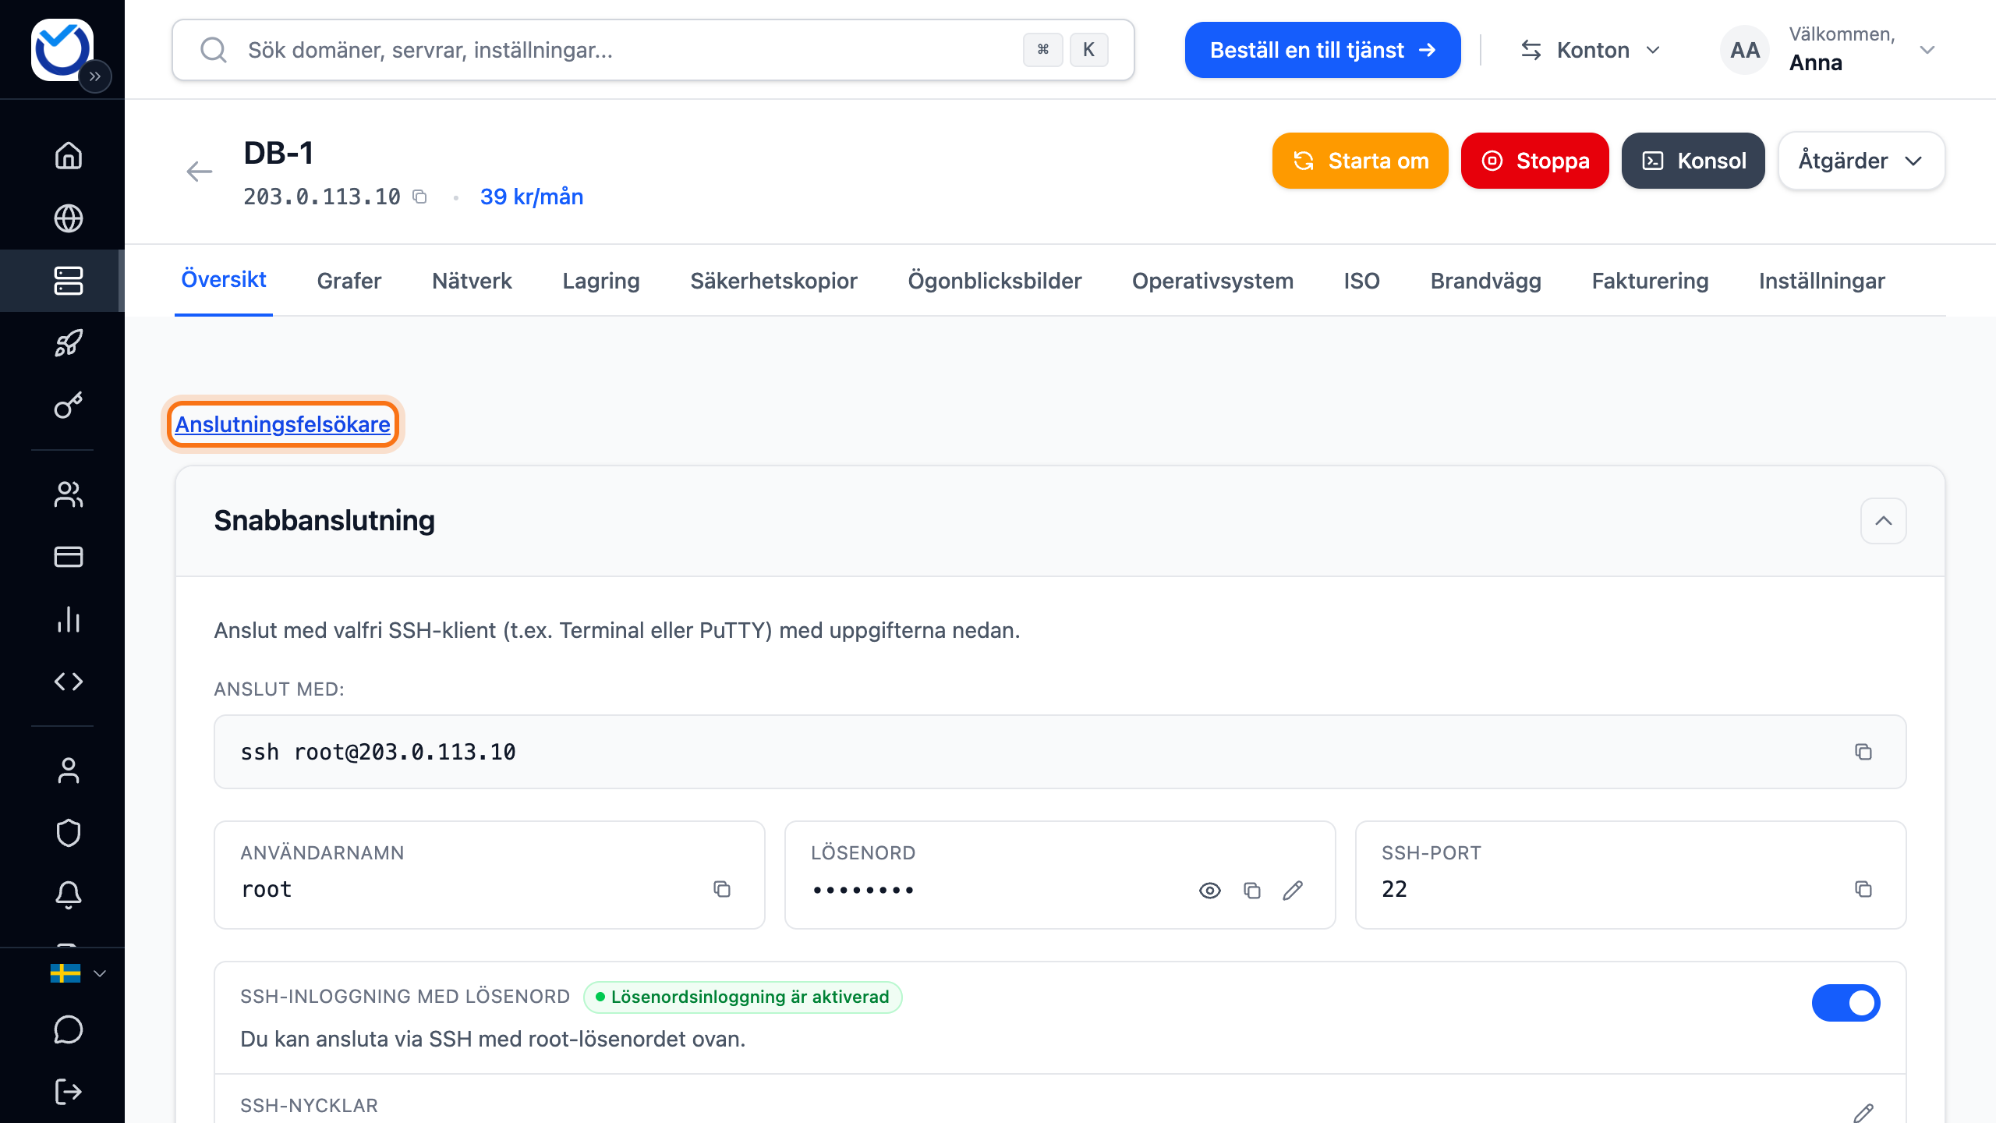1996x1123 pixels.
Task: Click the Starta om button
Action: pos(1360,161)
